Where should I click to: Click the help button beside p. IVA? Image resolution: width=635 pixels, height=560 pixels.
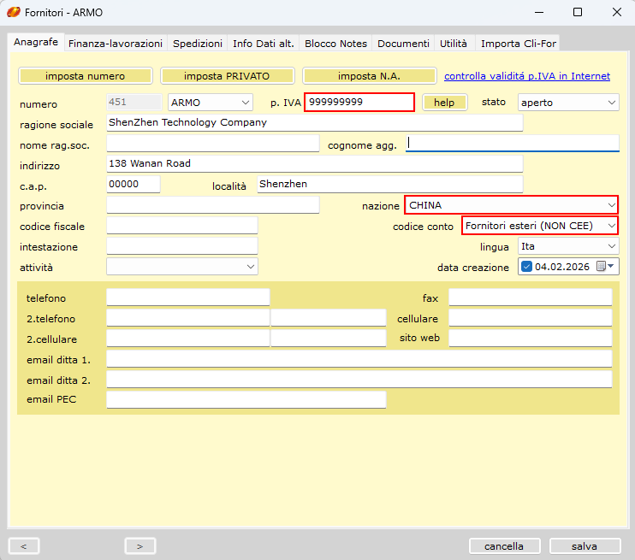click(444, 103)
